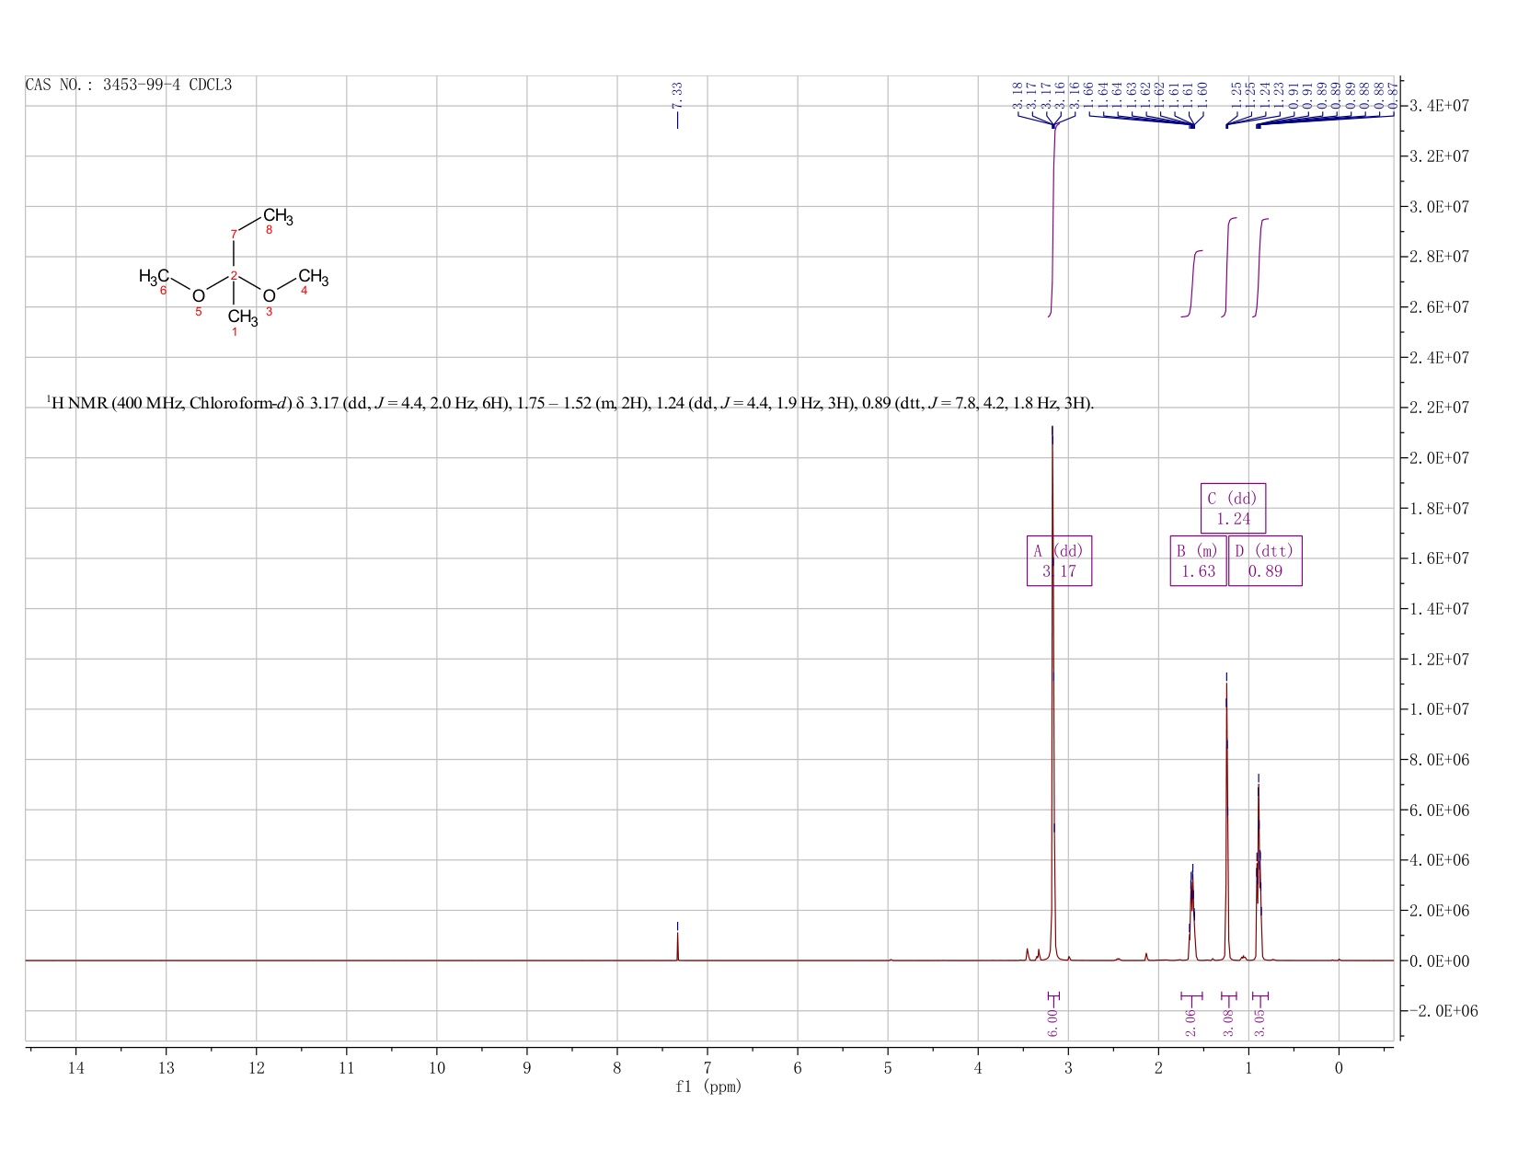Click the oxygen atom labeled 3
Screen dimensions: 1518x1173
coord(269,296)
